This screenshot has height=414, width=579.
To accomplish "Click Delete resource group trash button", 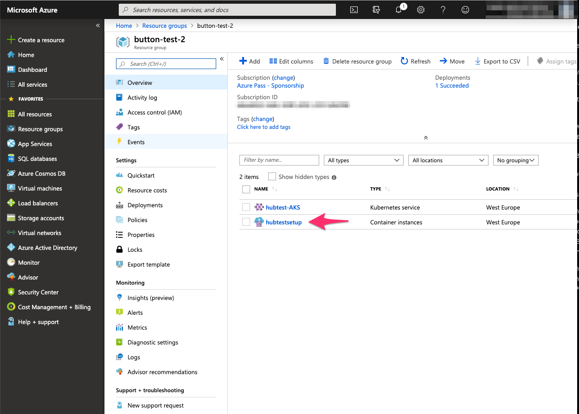I will pyautogui.click(x=357, y=61).
